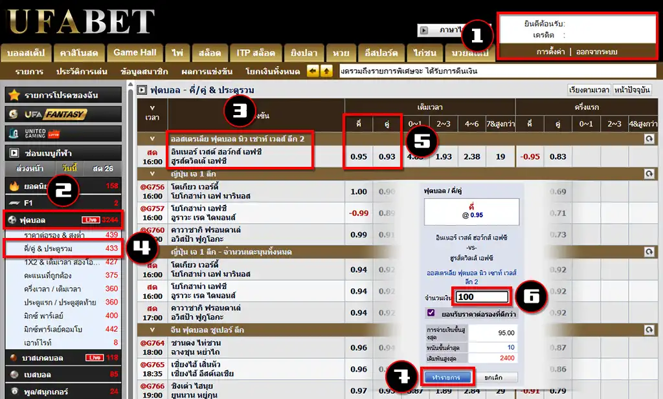
Task: Collapse the China Football Super League group
Action: [152, 330]
